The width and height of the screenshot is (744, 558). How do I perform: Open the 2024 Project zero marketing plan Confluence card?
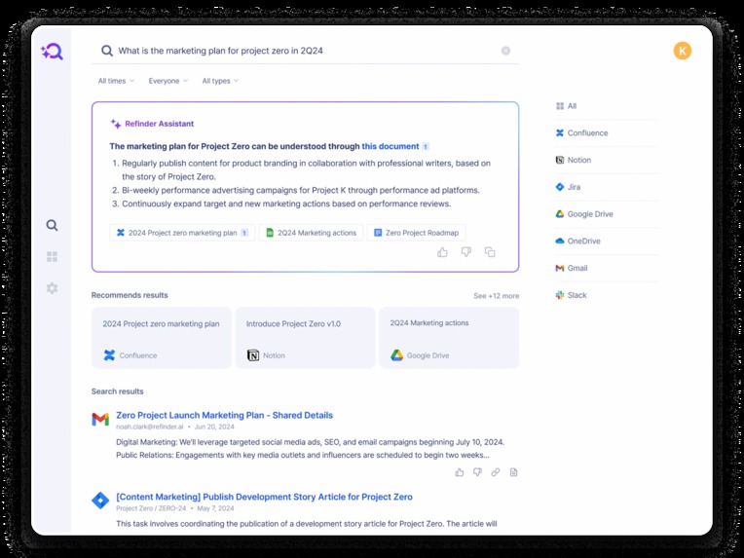tap(162, 338)
